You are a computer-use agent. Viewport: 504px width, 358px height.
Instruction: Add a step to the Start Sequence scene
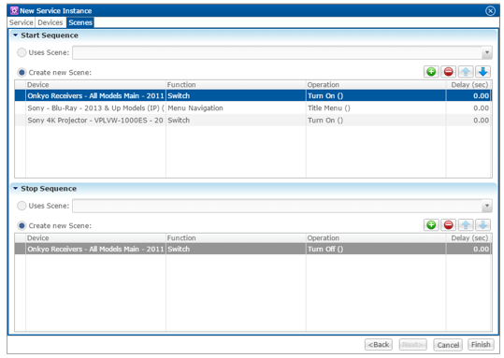point(431,72)
